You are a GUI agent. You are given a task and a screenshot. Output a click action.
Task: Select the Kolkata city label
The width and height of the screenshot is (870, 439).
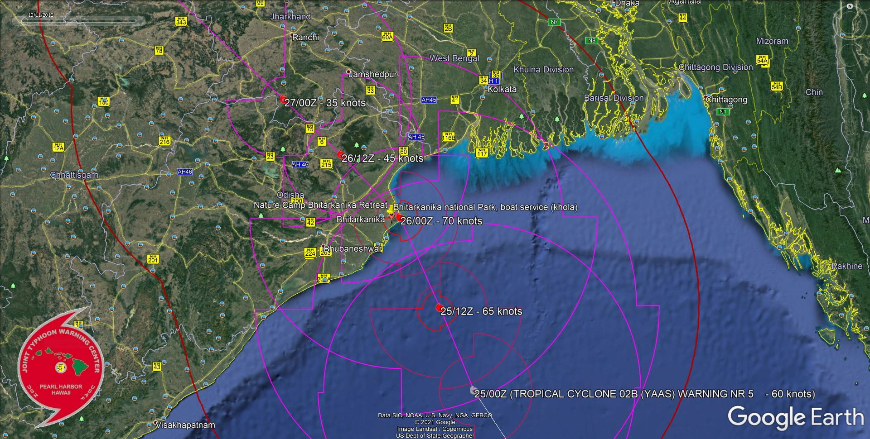point(502,90)
